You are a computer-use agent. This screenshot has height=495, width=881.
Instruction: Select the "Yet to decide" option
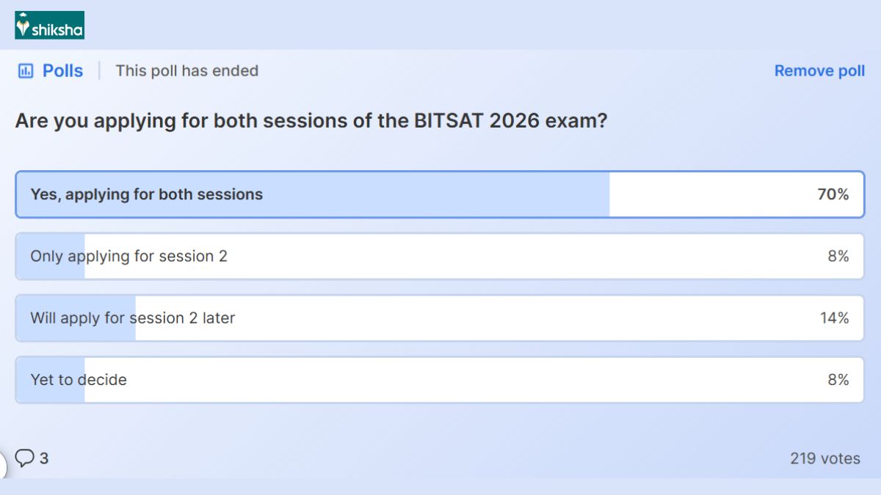[79, 380]
